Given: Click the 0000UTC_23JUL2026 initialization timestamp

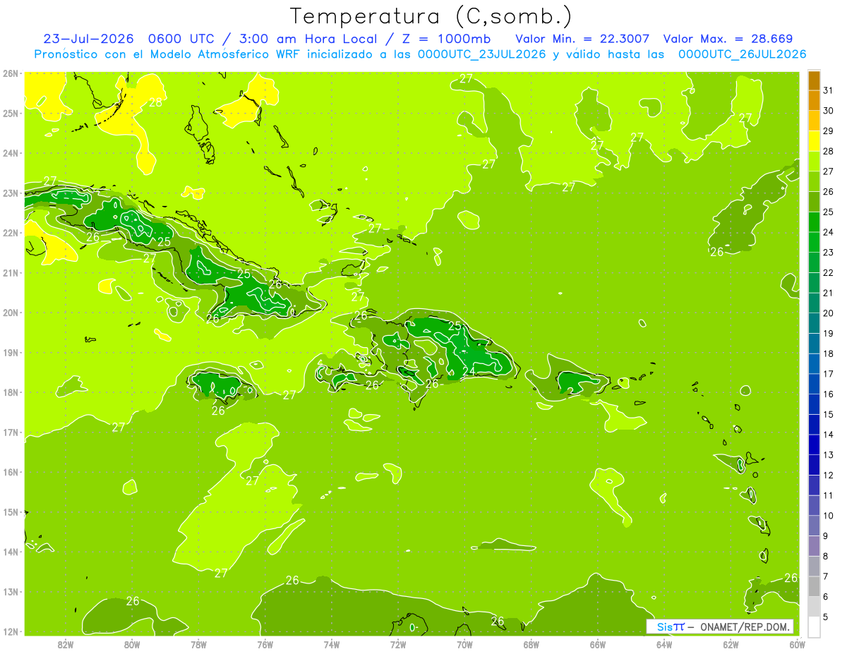Looking at the screenshot, I should coord(481,54).
